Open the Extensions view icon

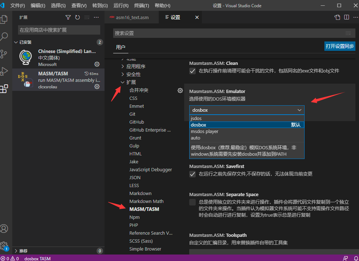pyautogui.click(x=4, y=89)
